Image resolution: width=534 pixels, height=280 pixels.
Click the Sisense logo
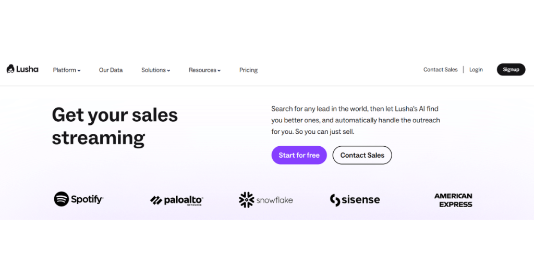pyautogui.click(x=355, y=200)
